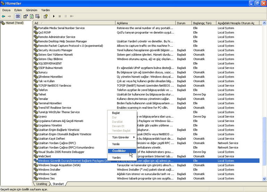Click the scrollbar up arrow
The width and height of the screenshot is (267, 192).
(x=264, y=23)
